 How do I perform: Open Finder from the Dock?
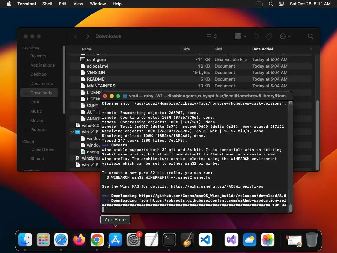click(25, 239)
